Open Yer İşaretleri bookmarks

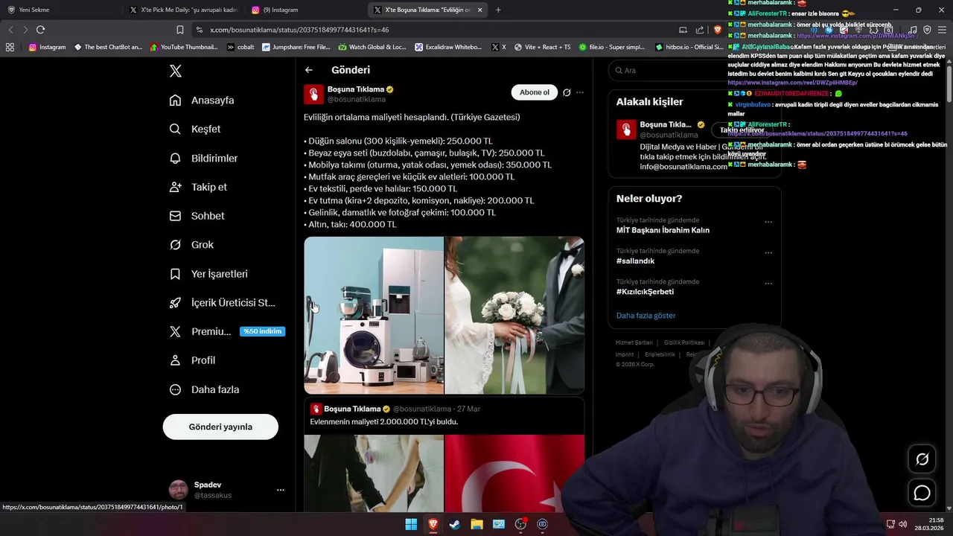point(208,274)
